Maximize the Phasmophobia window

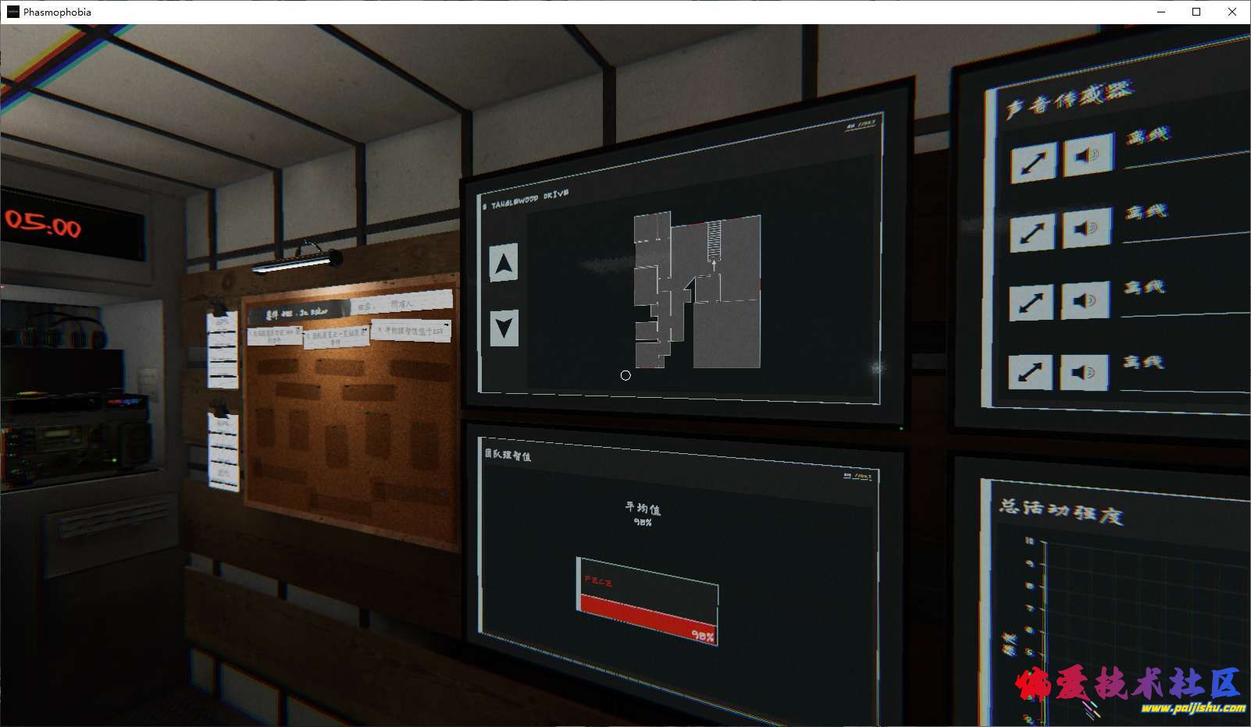tap(1196, 12)
